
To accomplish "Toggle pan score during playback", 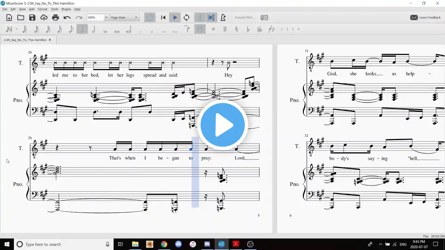I will (x=211, y=17).
